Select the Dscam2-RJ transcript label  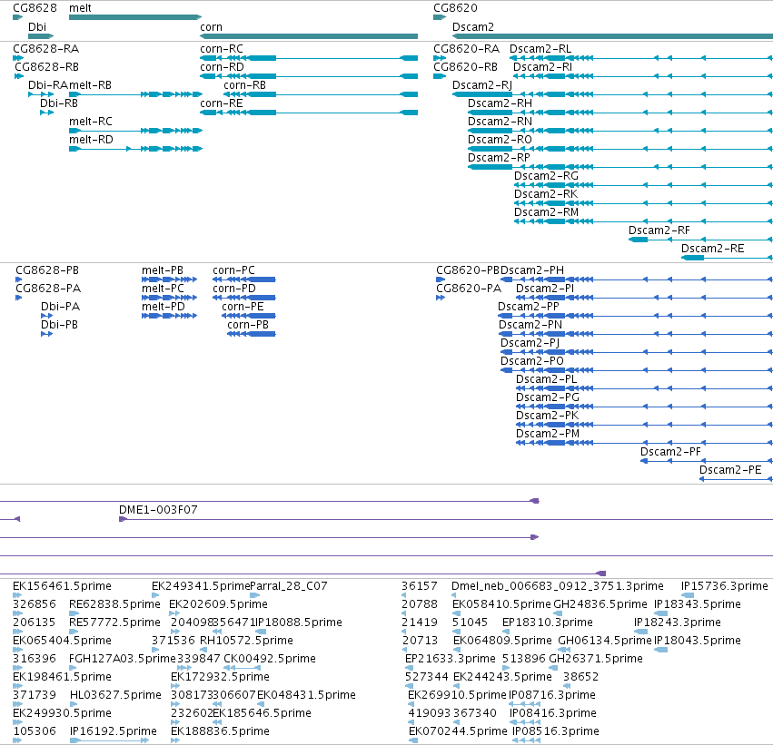pos(482,85)
